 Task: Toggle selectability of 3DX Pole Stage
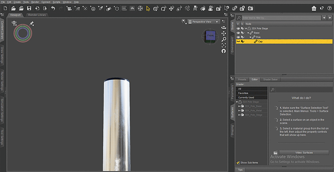pyautogui.click(x=243, y=28)
